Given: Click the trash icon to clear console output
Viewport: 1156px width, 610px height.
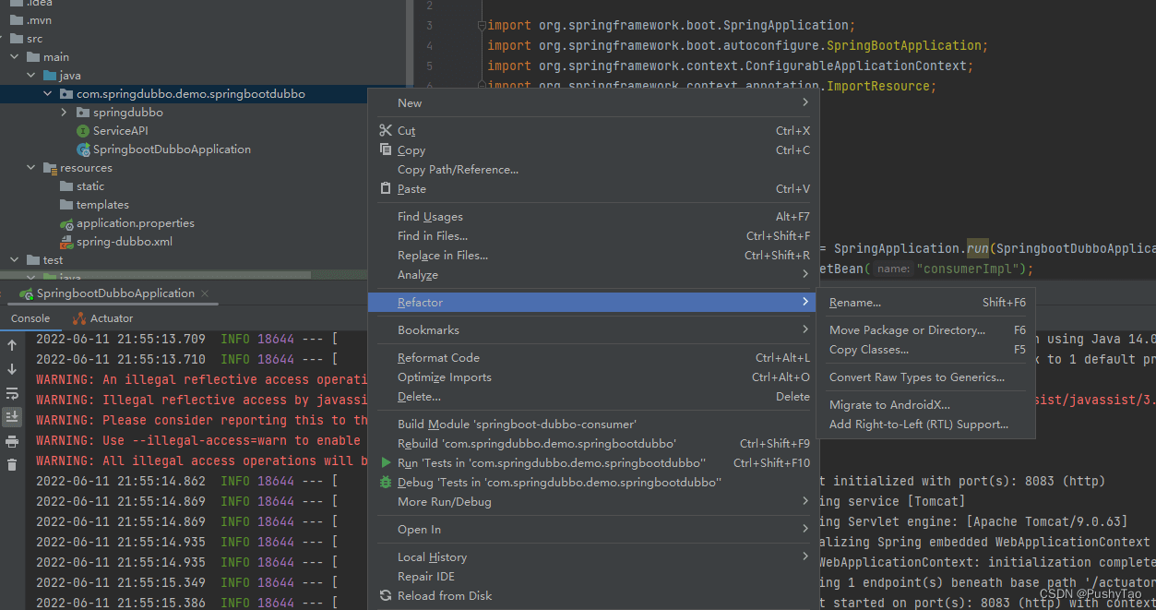Looking at the screenshot, I should [12, 465].
